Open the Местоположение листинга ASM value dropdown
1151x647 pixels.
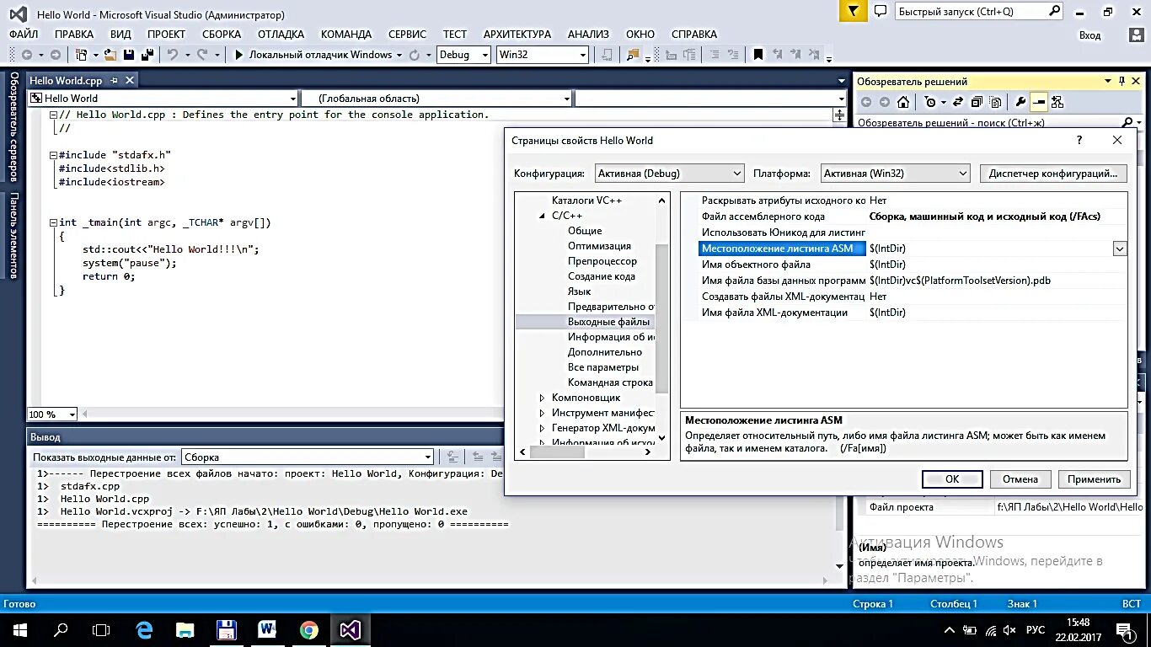(1119, 249)
